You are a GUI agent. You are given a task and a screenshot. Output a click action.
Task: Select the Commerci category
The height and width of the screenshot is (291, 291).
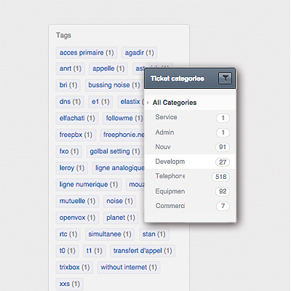pyautogui.click(x=170, y=206)
